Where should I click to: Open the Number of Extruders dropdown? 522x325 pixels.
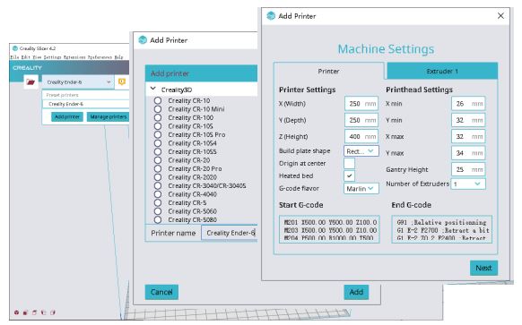click(467, 184)
